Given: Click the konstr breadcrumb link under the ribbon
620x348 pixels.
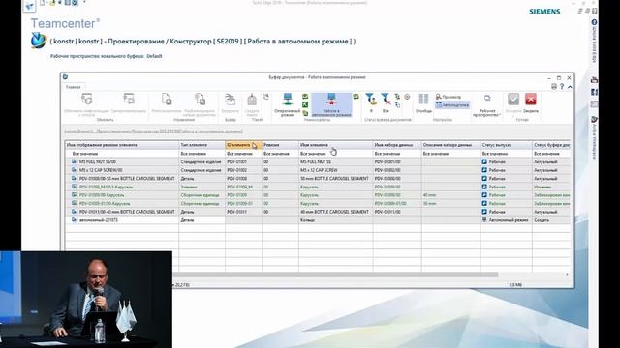Looking at the screenshot, I should 153,131.
